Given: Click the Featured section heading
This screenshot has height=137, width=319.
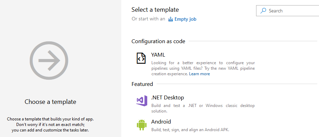Looking at the screenshot, I should click(142, 84).
